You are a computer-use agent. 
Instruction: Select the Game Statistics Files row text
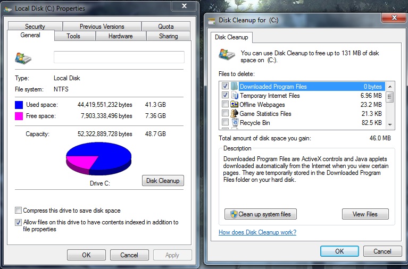[265, 114]
